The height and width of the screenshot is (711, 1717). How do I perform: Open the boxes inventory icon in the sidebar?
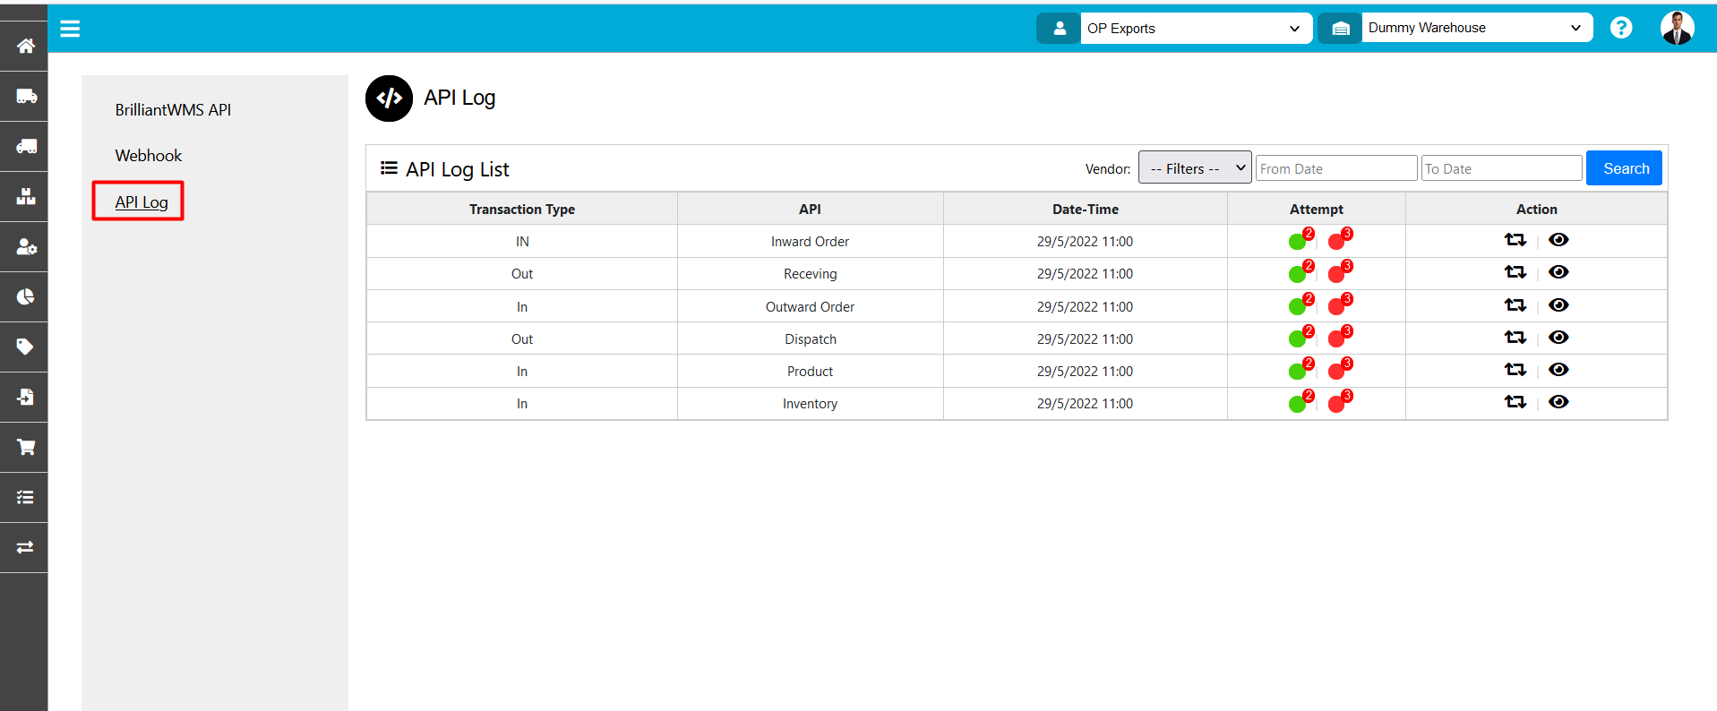tap(25, 196)
